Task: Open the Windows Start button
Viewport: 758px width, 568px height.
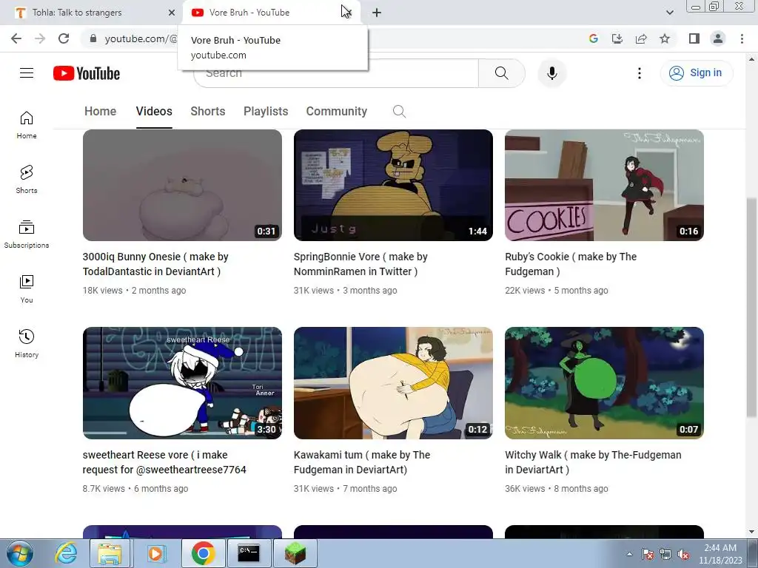Action: click(x=20, y=553)
